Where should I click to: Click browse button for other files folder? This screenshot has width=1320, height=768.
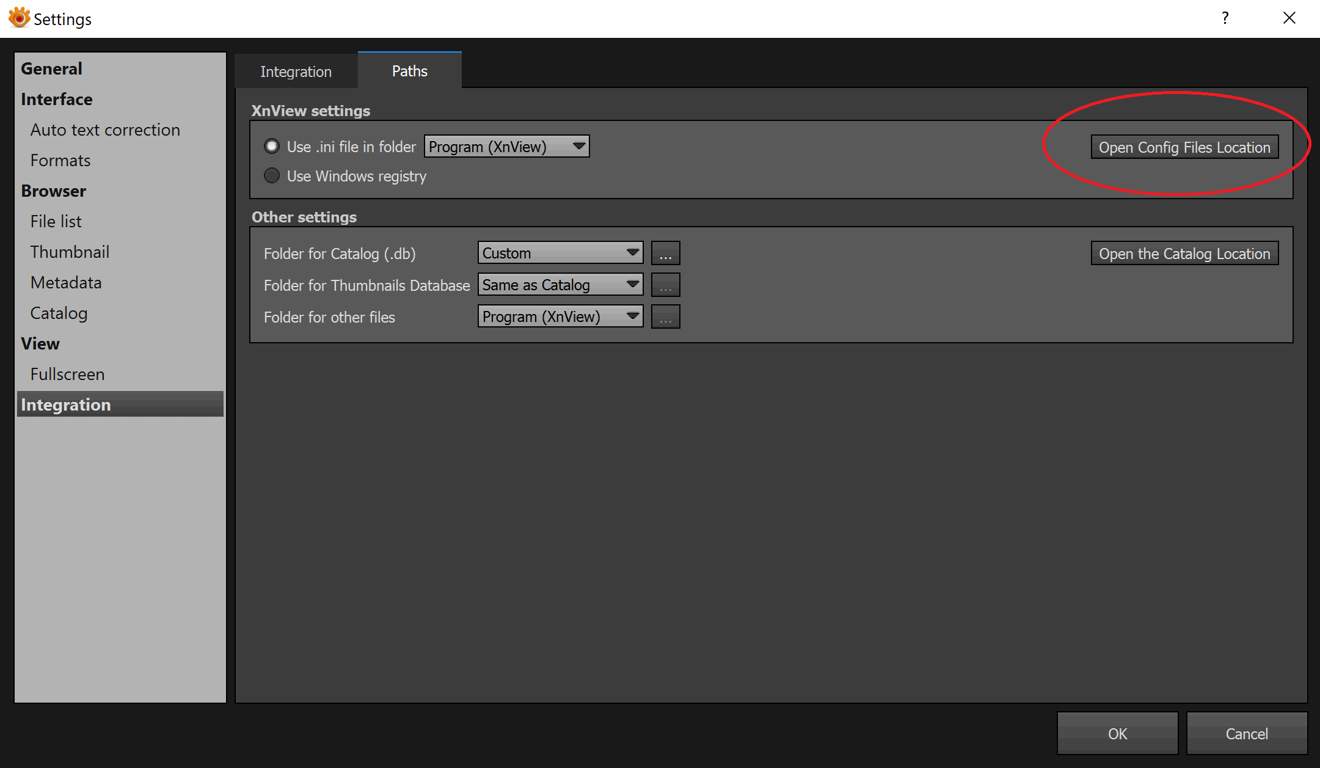point(665,316)
